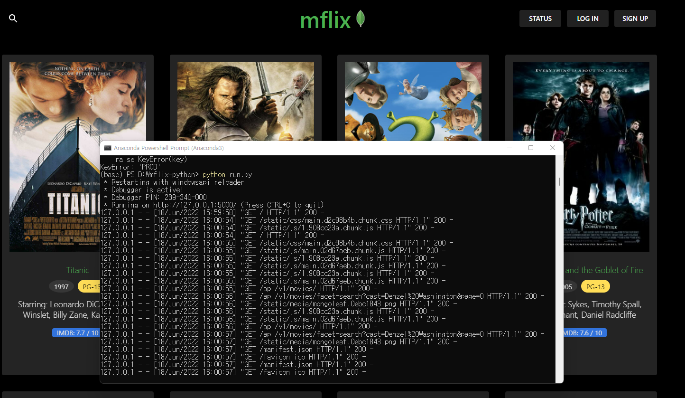Image resolution: width=685 pixels, height=398 pixels.
Task: Click the Anaconda Powershell Prompt title bar text
Action: [169, 148]
